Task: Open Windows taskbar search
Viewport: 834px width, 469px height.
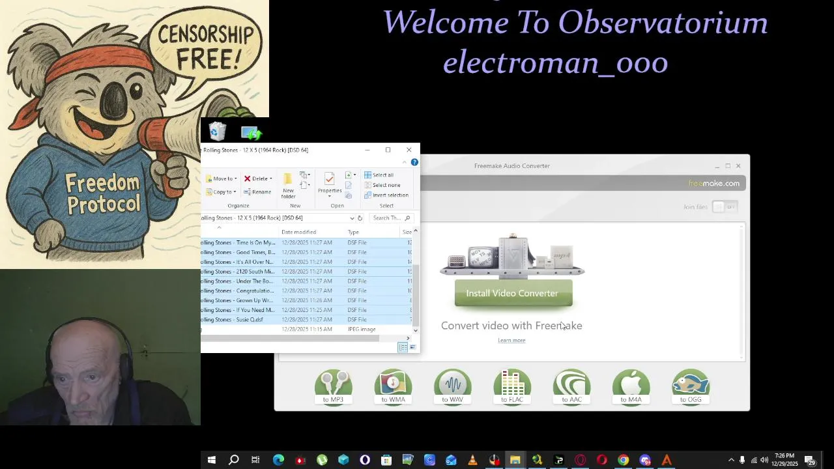Action: pyautogui.click(x=233, y=460)
